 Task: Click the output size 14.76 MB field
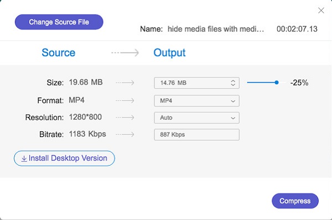[x=196, y=83]
